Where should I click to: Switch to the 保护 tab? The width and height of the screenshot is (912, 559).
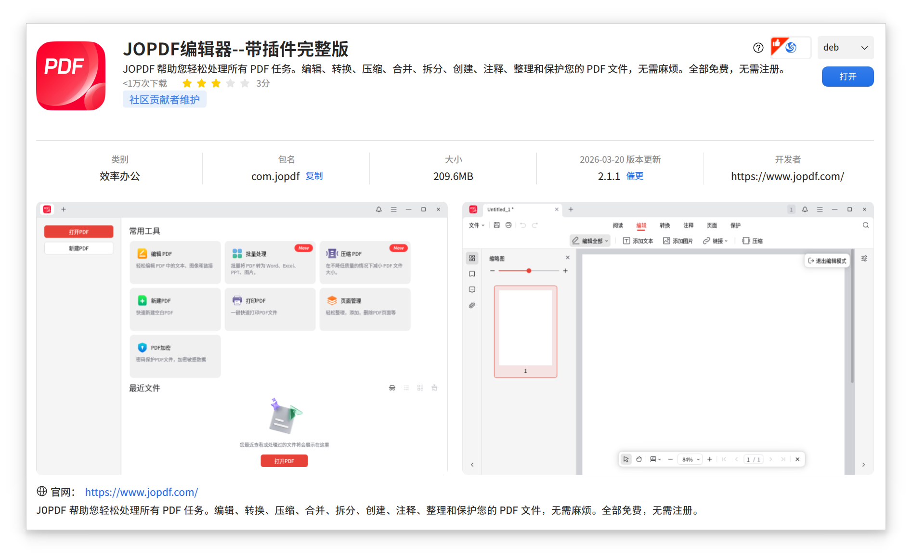[x=736, y=225]
